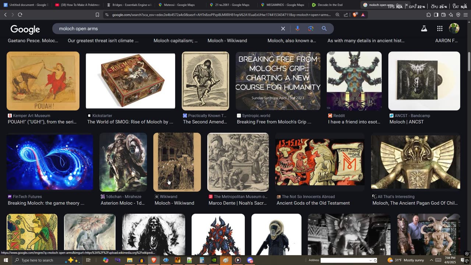Open the woodcut figure with rifle thumbnail

pyautogui.click(x=205, y=81)
